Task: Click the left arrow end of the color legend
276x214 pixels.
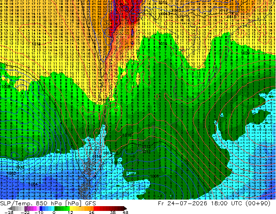Action: (x=10, y=208)
